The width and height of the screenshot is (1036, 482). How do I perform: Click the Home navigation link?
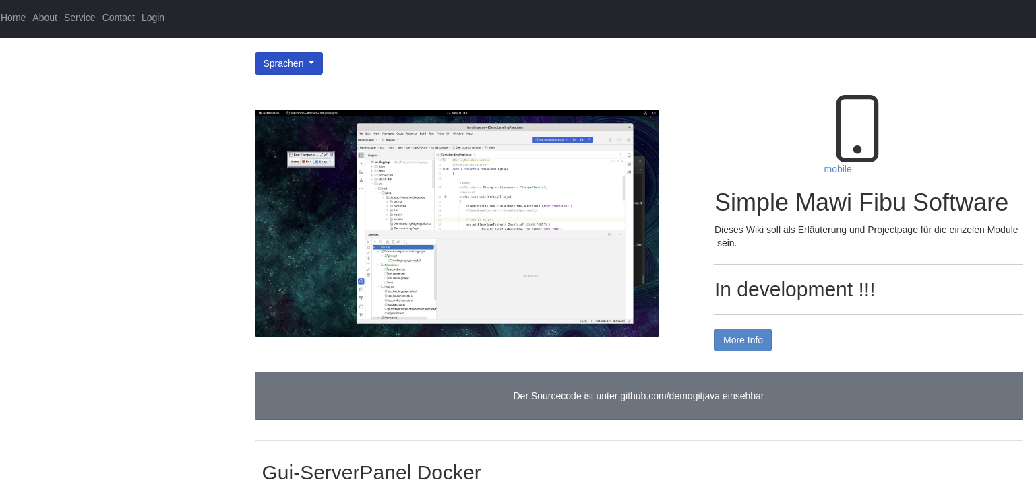click(13, 18)
